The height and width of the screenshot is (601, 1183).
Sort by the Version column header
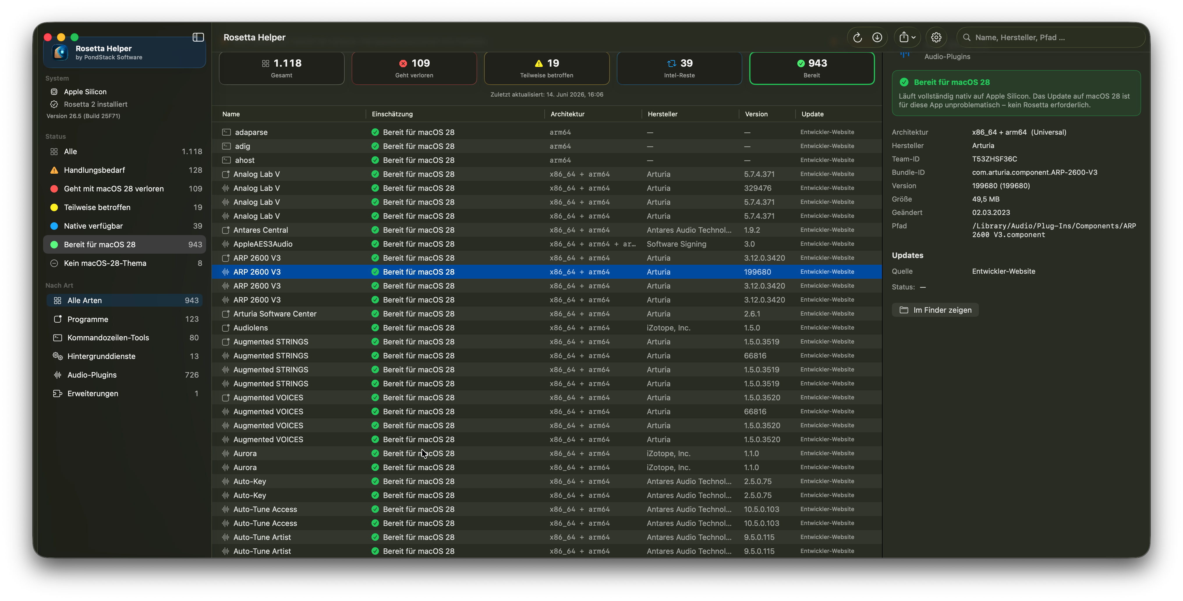tap(756, 114)
